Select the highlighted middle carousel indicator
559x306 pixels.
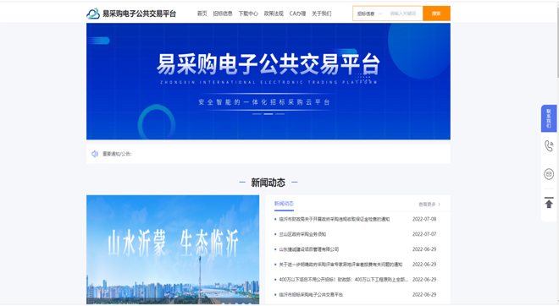[x=268, y=114]
